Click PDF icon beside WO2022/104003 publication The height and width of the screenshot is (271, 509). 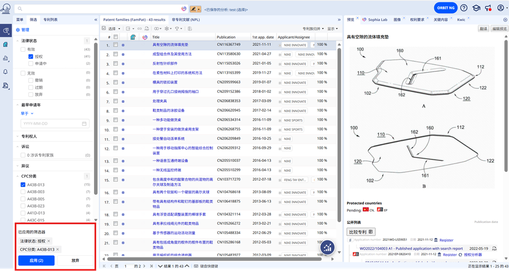tap(494, 249)
